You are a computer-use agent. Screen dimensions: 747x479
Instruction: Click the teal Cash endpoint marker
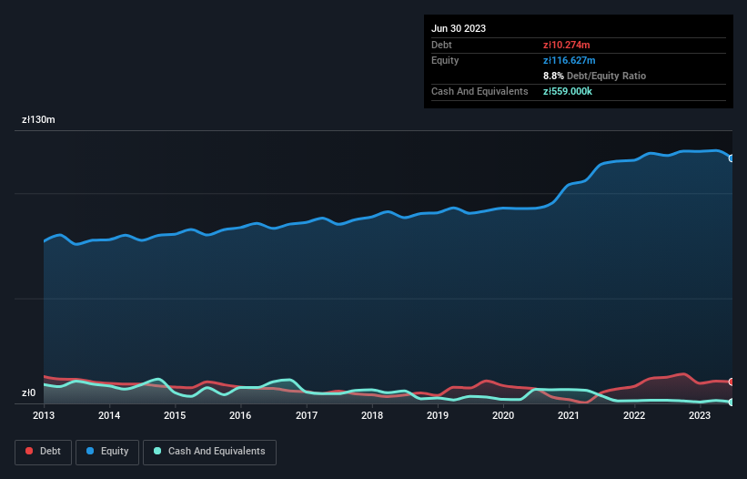(732, 403)
